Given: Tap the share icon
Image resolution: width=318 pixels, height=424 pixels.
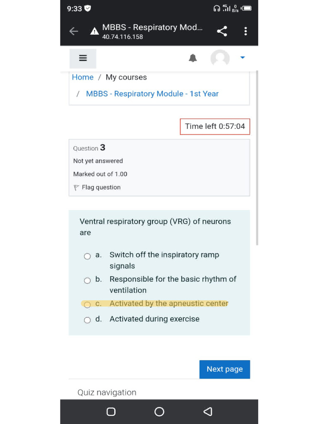Looking at the screenshot, I should [222, 31].
